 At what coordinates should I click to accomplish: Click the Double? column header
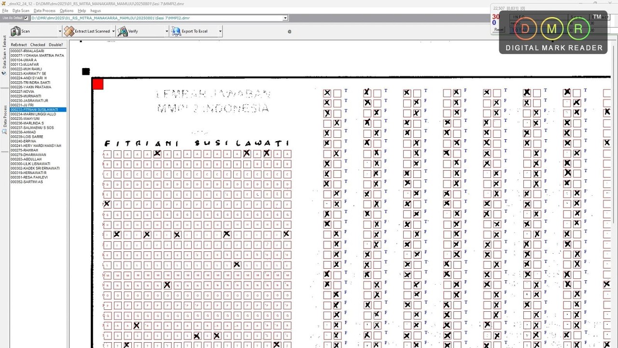click(x=56, y=44)
